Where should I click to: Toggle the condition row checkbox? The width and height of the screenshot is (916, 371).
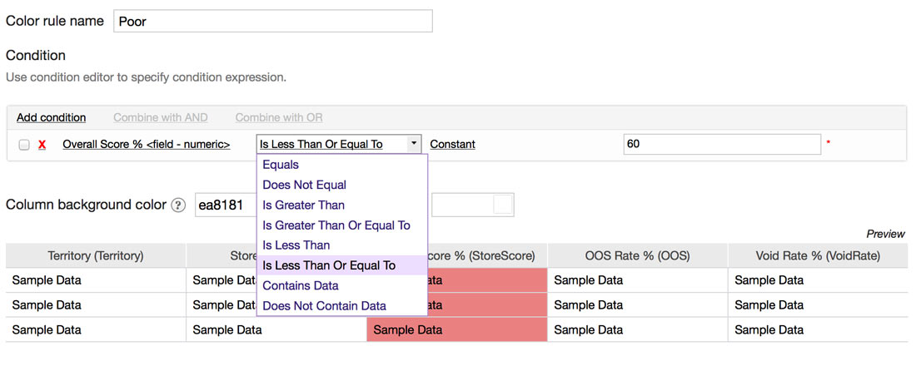24,145
